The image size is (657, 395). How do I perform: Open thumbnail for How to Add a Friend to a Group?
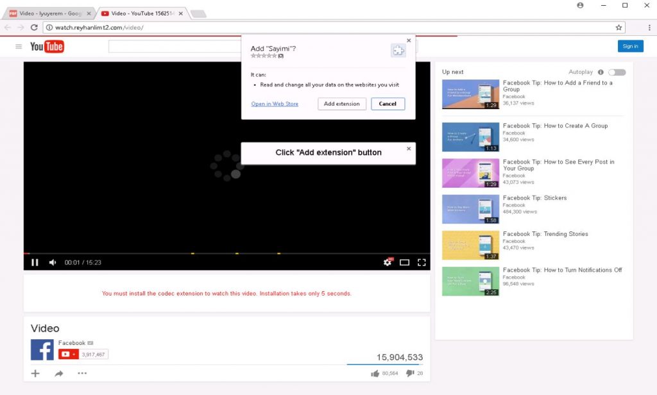[470, 94]
